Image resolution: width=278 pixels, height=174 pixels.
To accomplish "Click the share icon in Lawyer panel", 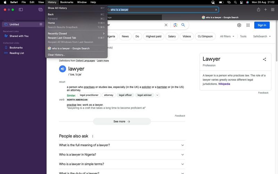I will coord(264,59).
